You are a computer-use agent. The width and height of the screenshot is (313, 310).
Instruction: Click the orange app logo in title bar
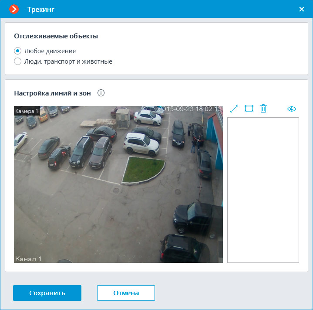14,9
